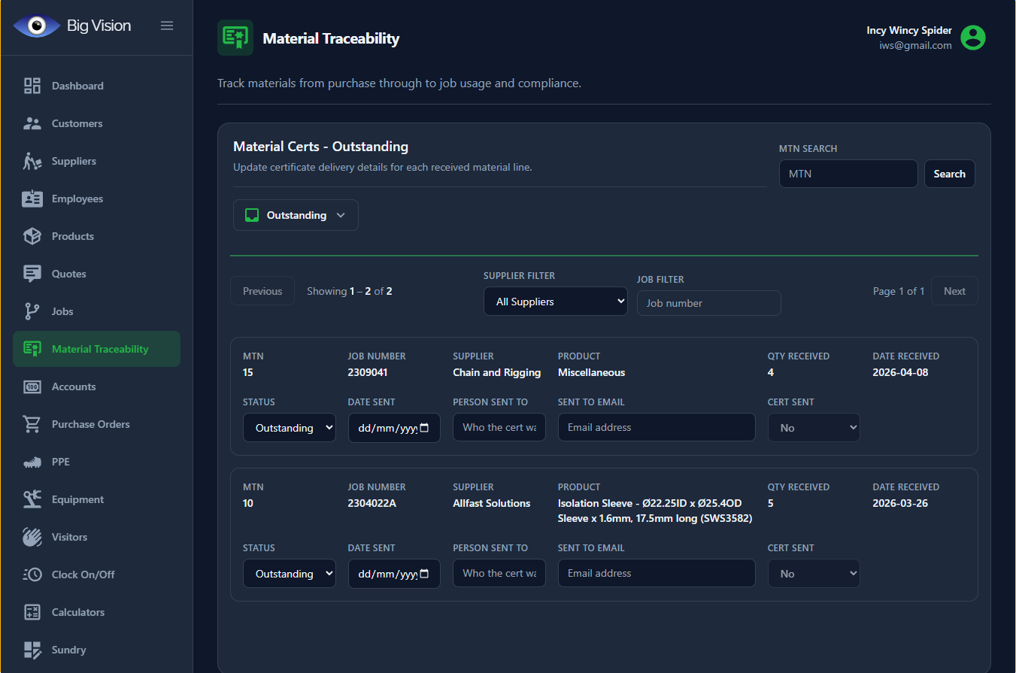This screenshot has width=1016, height=673.
Task: Open Status dropdown for MTN 10
Action: coord(289,574)
